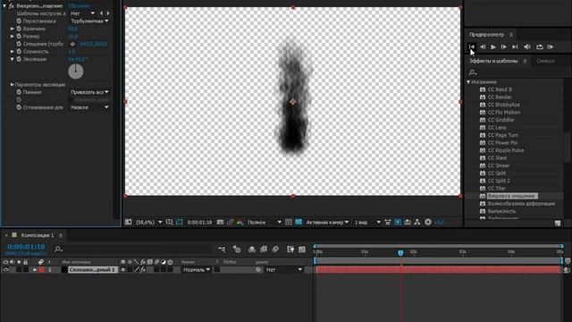Open the 1 вид view layout dropdown
The width and height of the screenshot is (572, 322).
tap(367, 223)
